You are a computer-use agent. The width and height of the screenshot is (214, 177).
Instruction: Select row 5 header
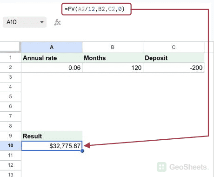tap(10, 97)
